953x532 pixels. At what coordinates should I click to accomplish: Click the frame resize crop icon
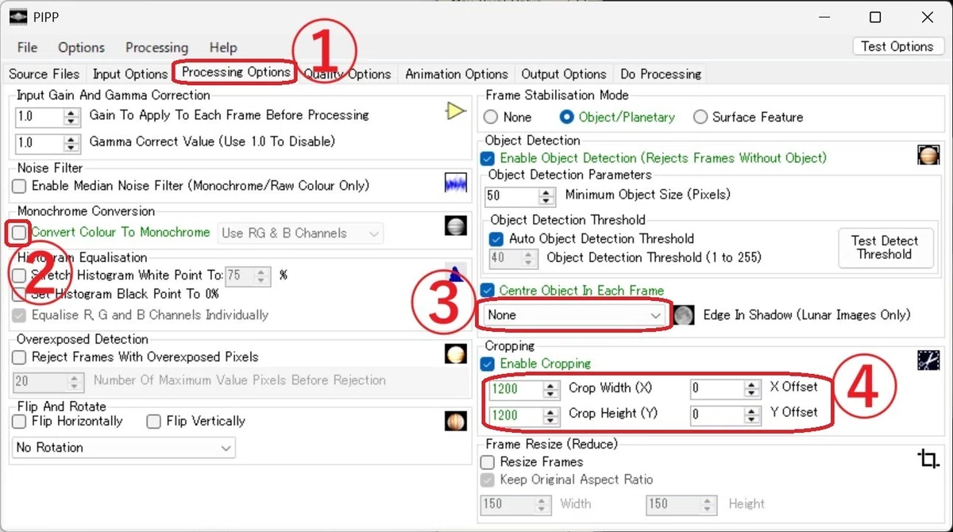(928, 458)
